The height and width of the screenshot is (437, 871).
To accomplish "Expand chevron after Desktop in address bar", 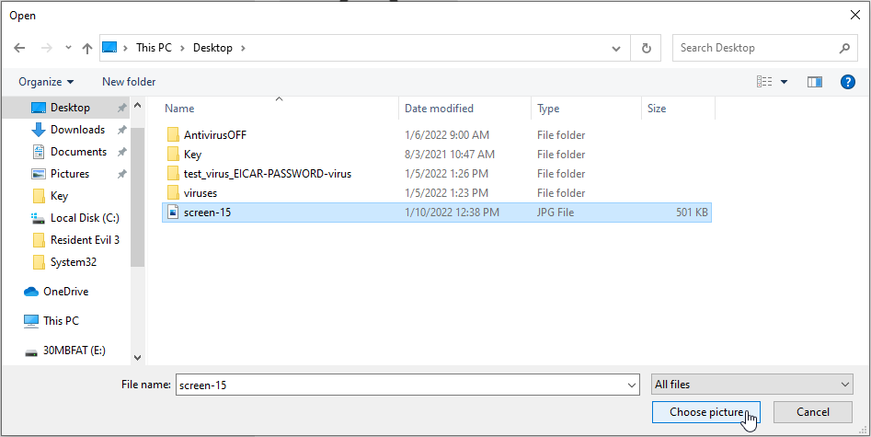I will click(x=243, y=48).
